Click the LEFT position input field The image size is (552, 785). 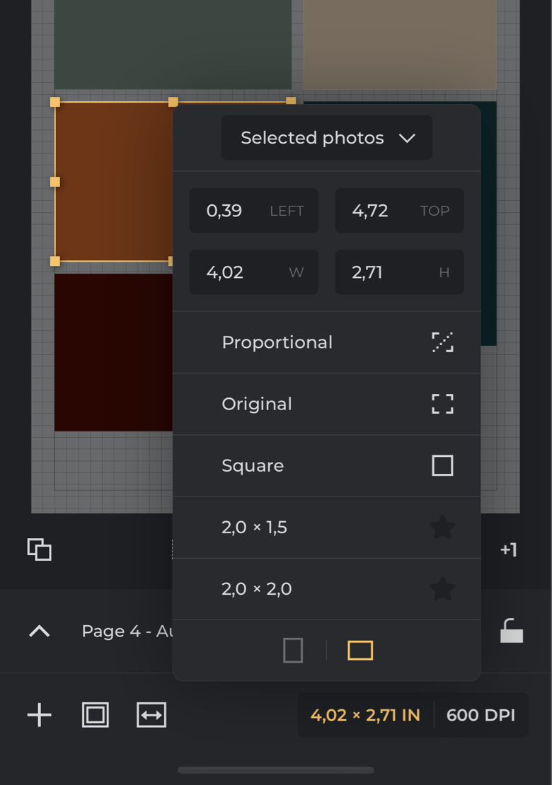[x=253, y=211]
